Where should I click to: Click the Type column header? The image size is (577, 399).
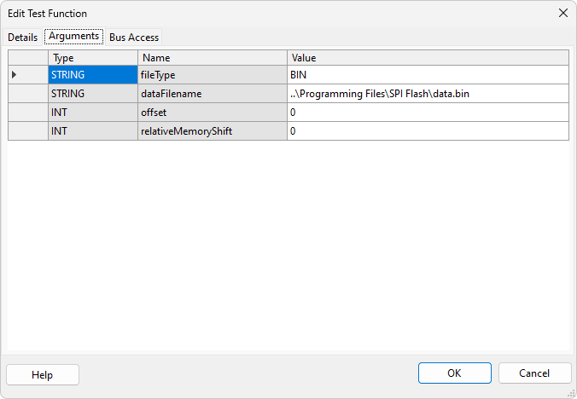click(x=92, y=57)
